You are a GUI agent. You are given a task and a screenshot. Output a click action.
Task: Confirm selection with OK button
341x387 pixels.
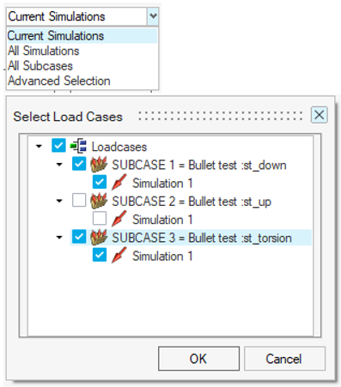coord(198,359)
